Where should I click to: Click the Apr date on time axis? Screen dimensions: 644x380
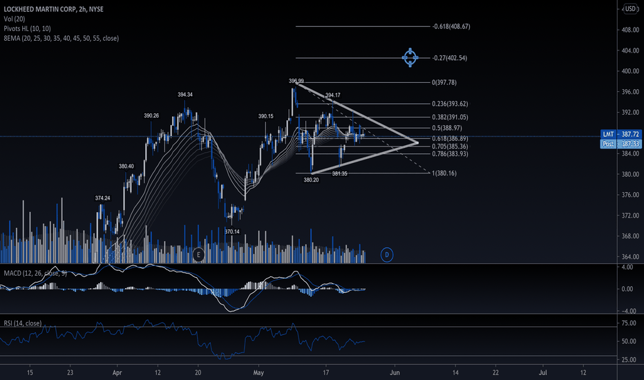point(117,373)
